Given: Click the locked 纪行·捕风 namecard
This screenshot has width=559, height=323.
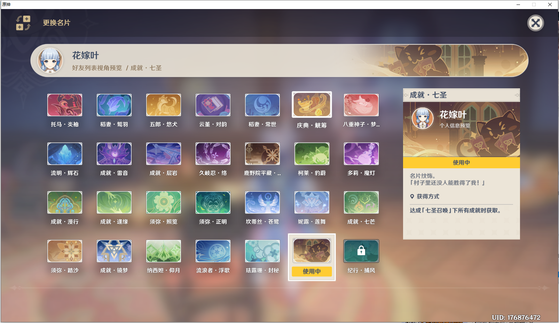Looking at the screenshot, I should 361,251.
